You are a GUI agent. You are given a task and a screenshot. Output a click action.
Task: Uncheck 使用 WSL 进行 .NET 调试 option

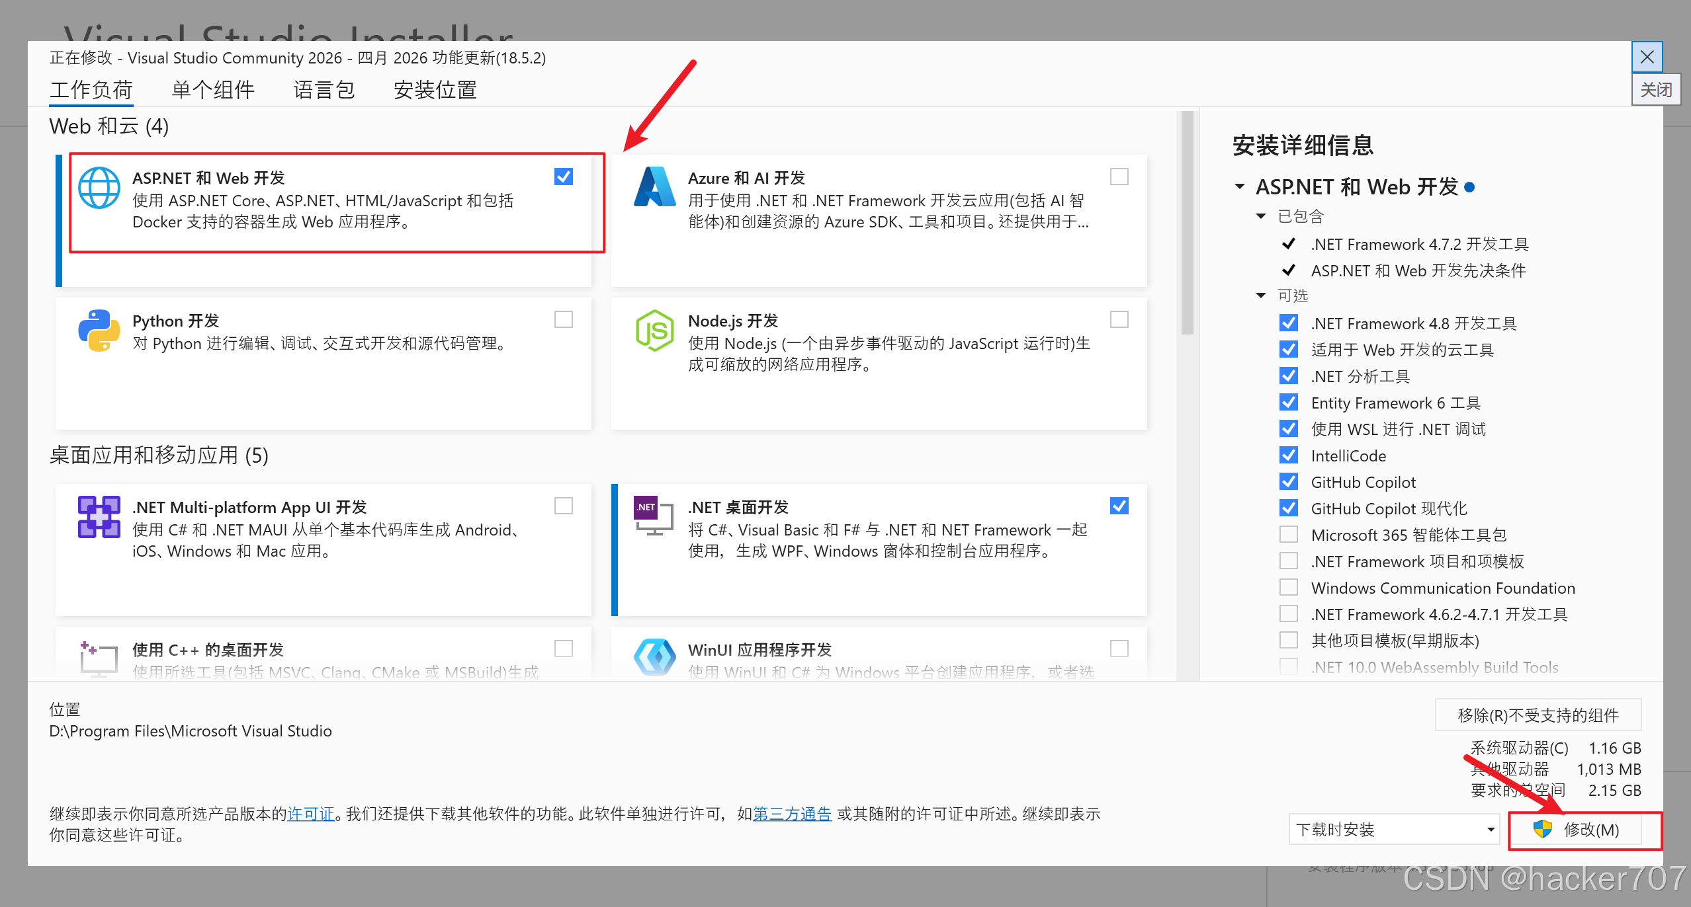(1289, 428)
